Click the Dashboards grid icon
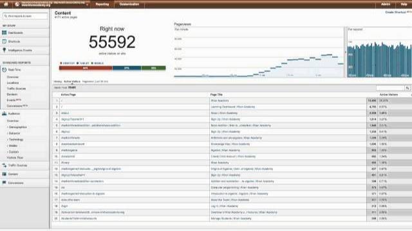Viewport: 412px width, 231px height. coord(5,33)
